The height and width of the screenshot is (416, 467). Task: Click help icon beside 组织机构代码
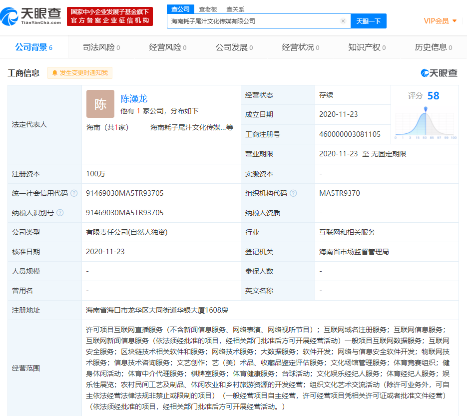pyautogui.click(x=293, y=193)
